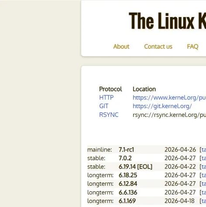Click the date 2026-04-26 for mainline
The image size is (206, 207).
[x=180, y=150]
